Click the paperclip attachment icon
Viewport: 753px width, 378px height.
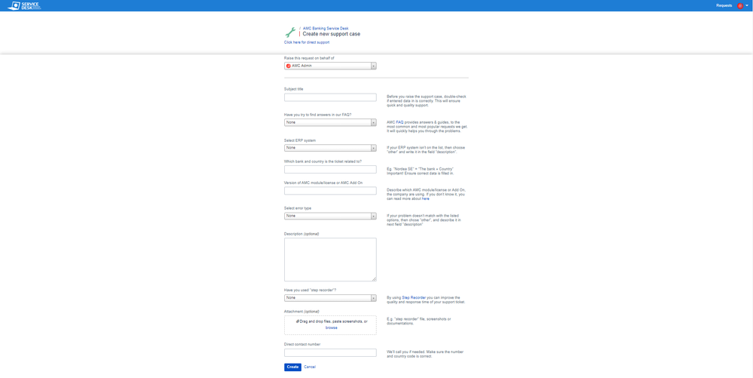pos(298,321)
